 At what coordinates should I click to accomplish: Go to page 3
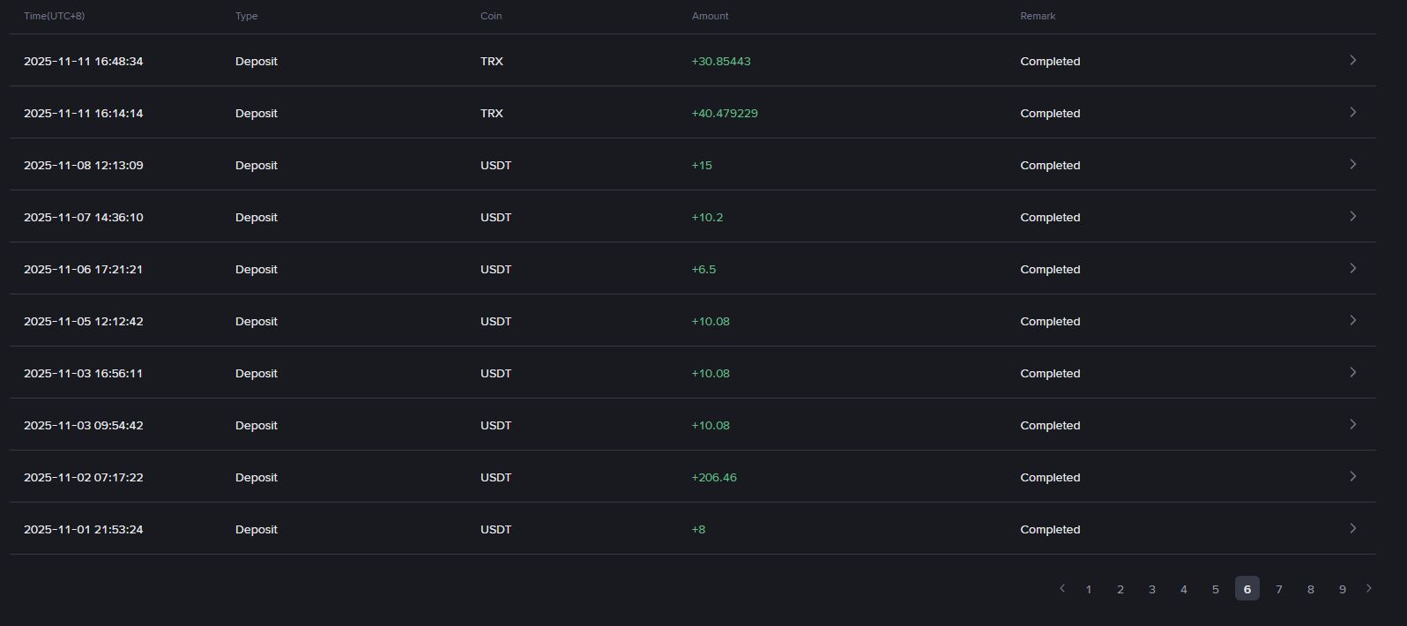(1152, 589)
